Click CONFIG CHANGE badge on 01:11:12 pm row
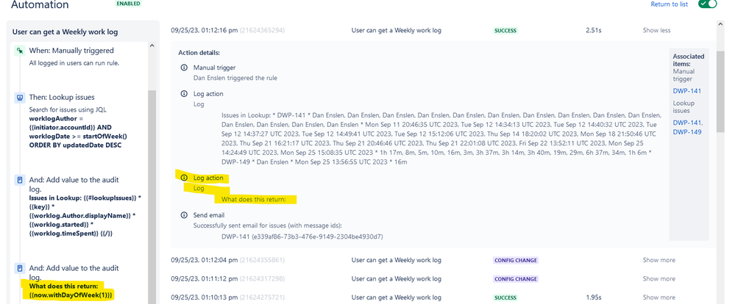 click(x=515, y=279)
